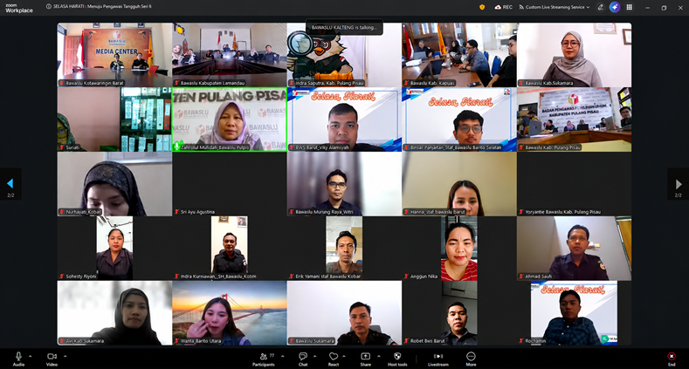Open the AI Companion sparkle icon
689x369 pixels.
click(x=615, y=7)
